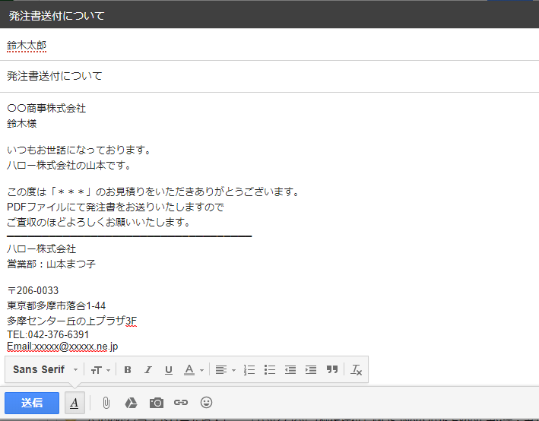Open the emoji picker smiley icon
The image size is (539, 421).
206,403
